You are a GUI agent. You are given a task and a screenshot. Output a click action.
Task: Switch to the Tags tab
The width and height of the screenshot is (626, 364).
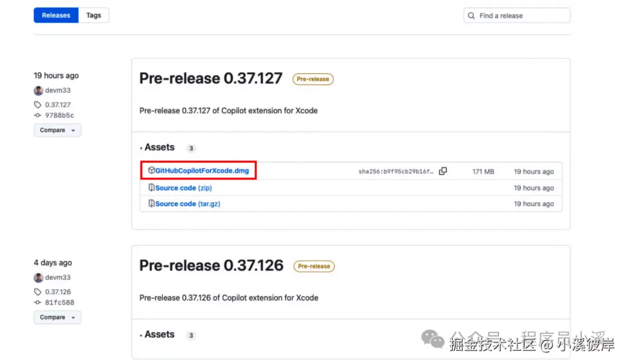[93, 15]
